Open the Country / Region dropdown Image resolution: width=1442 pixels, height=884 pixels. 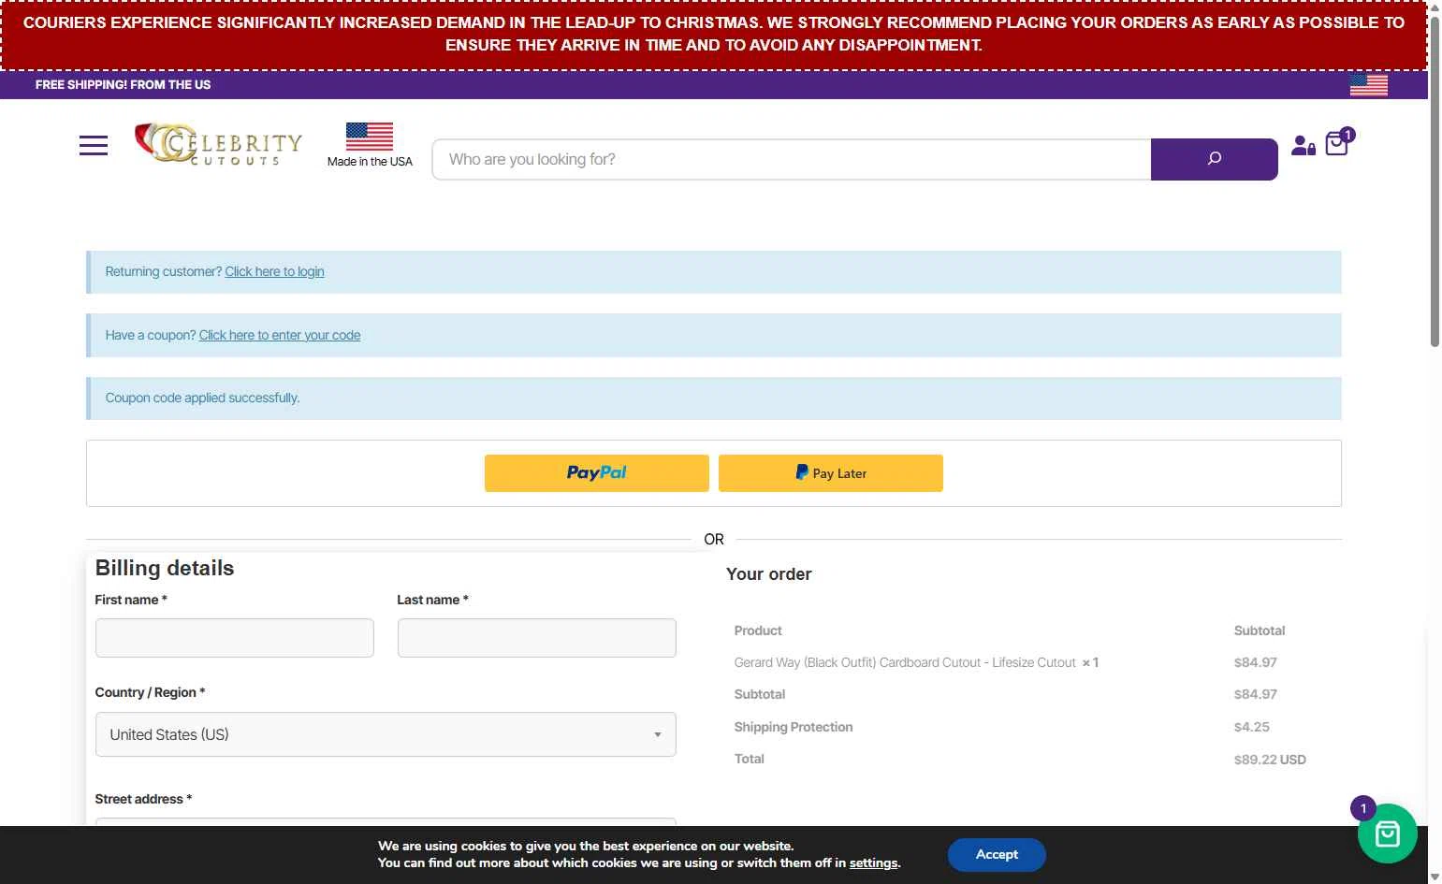coord(386,734)
